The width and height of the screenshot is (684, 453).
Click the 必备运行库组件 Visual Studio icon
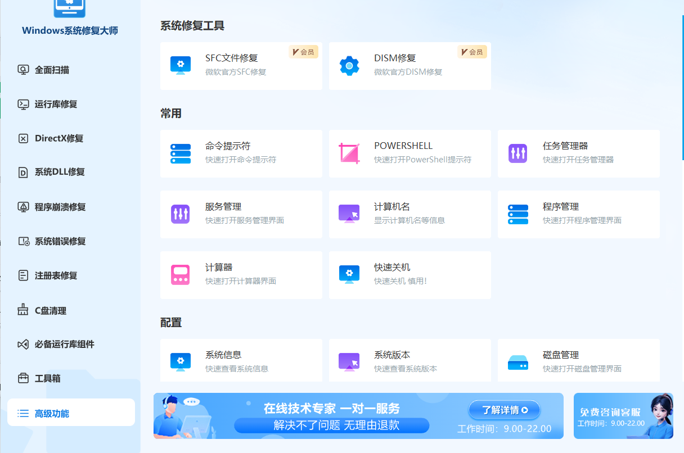(x=23, y=344)
